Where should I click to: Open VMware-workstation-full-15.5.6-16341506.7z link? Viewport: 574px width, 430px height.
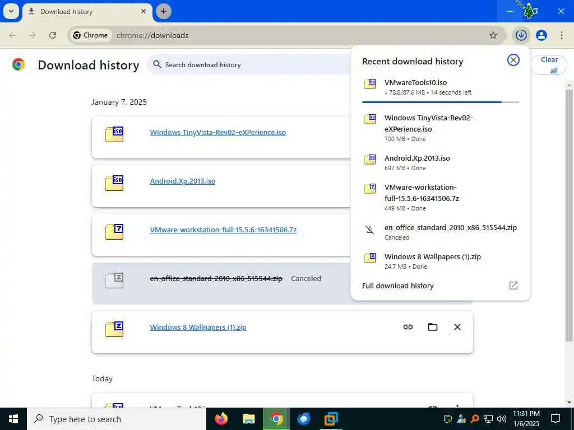(x=223, y=230)
